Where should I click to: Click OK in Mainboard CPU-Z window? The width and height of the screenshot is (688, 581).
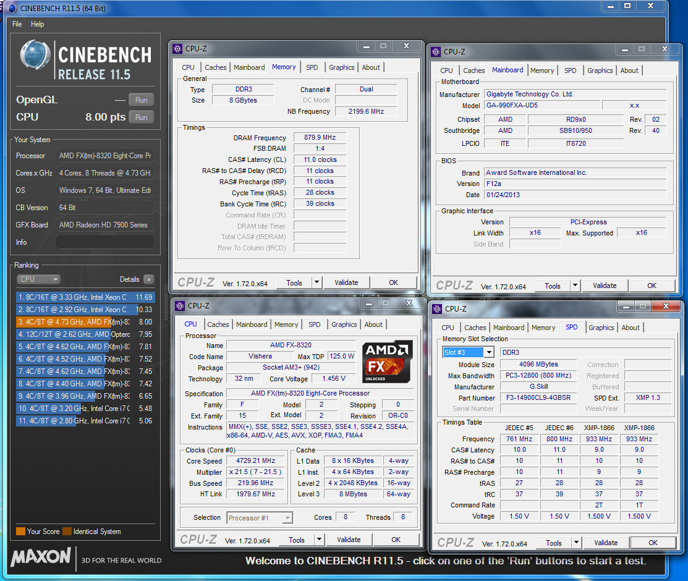652,286
